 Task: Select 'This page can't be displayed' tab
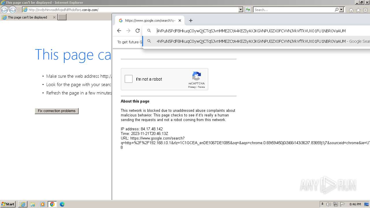coord(28,17)
